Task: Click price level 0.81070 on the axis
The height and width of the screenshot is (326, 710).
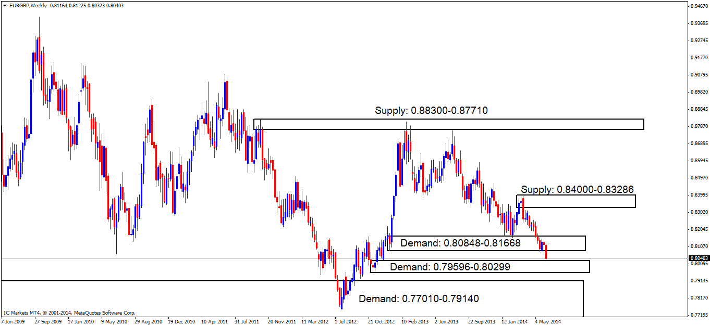Action: [699, 246]
